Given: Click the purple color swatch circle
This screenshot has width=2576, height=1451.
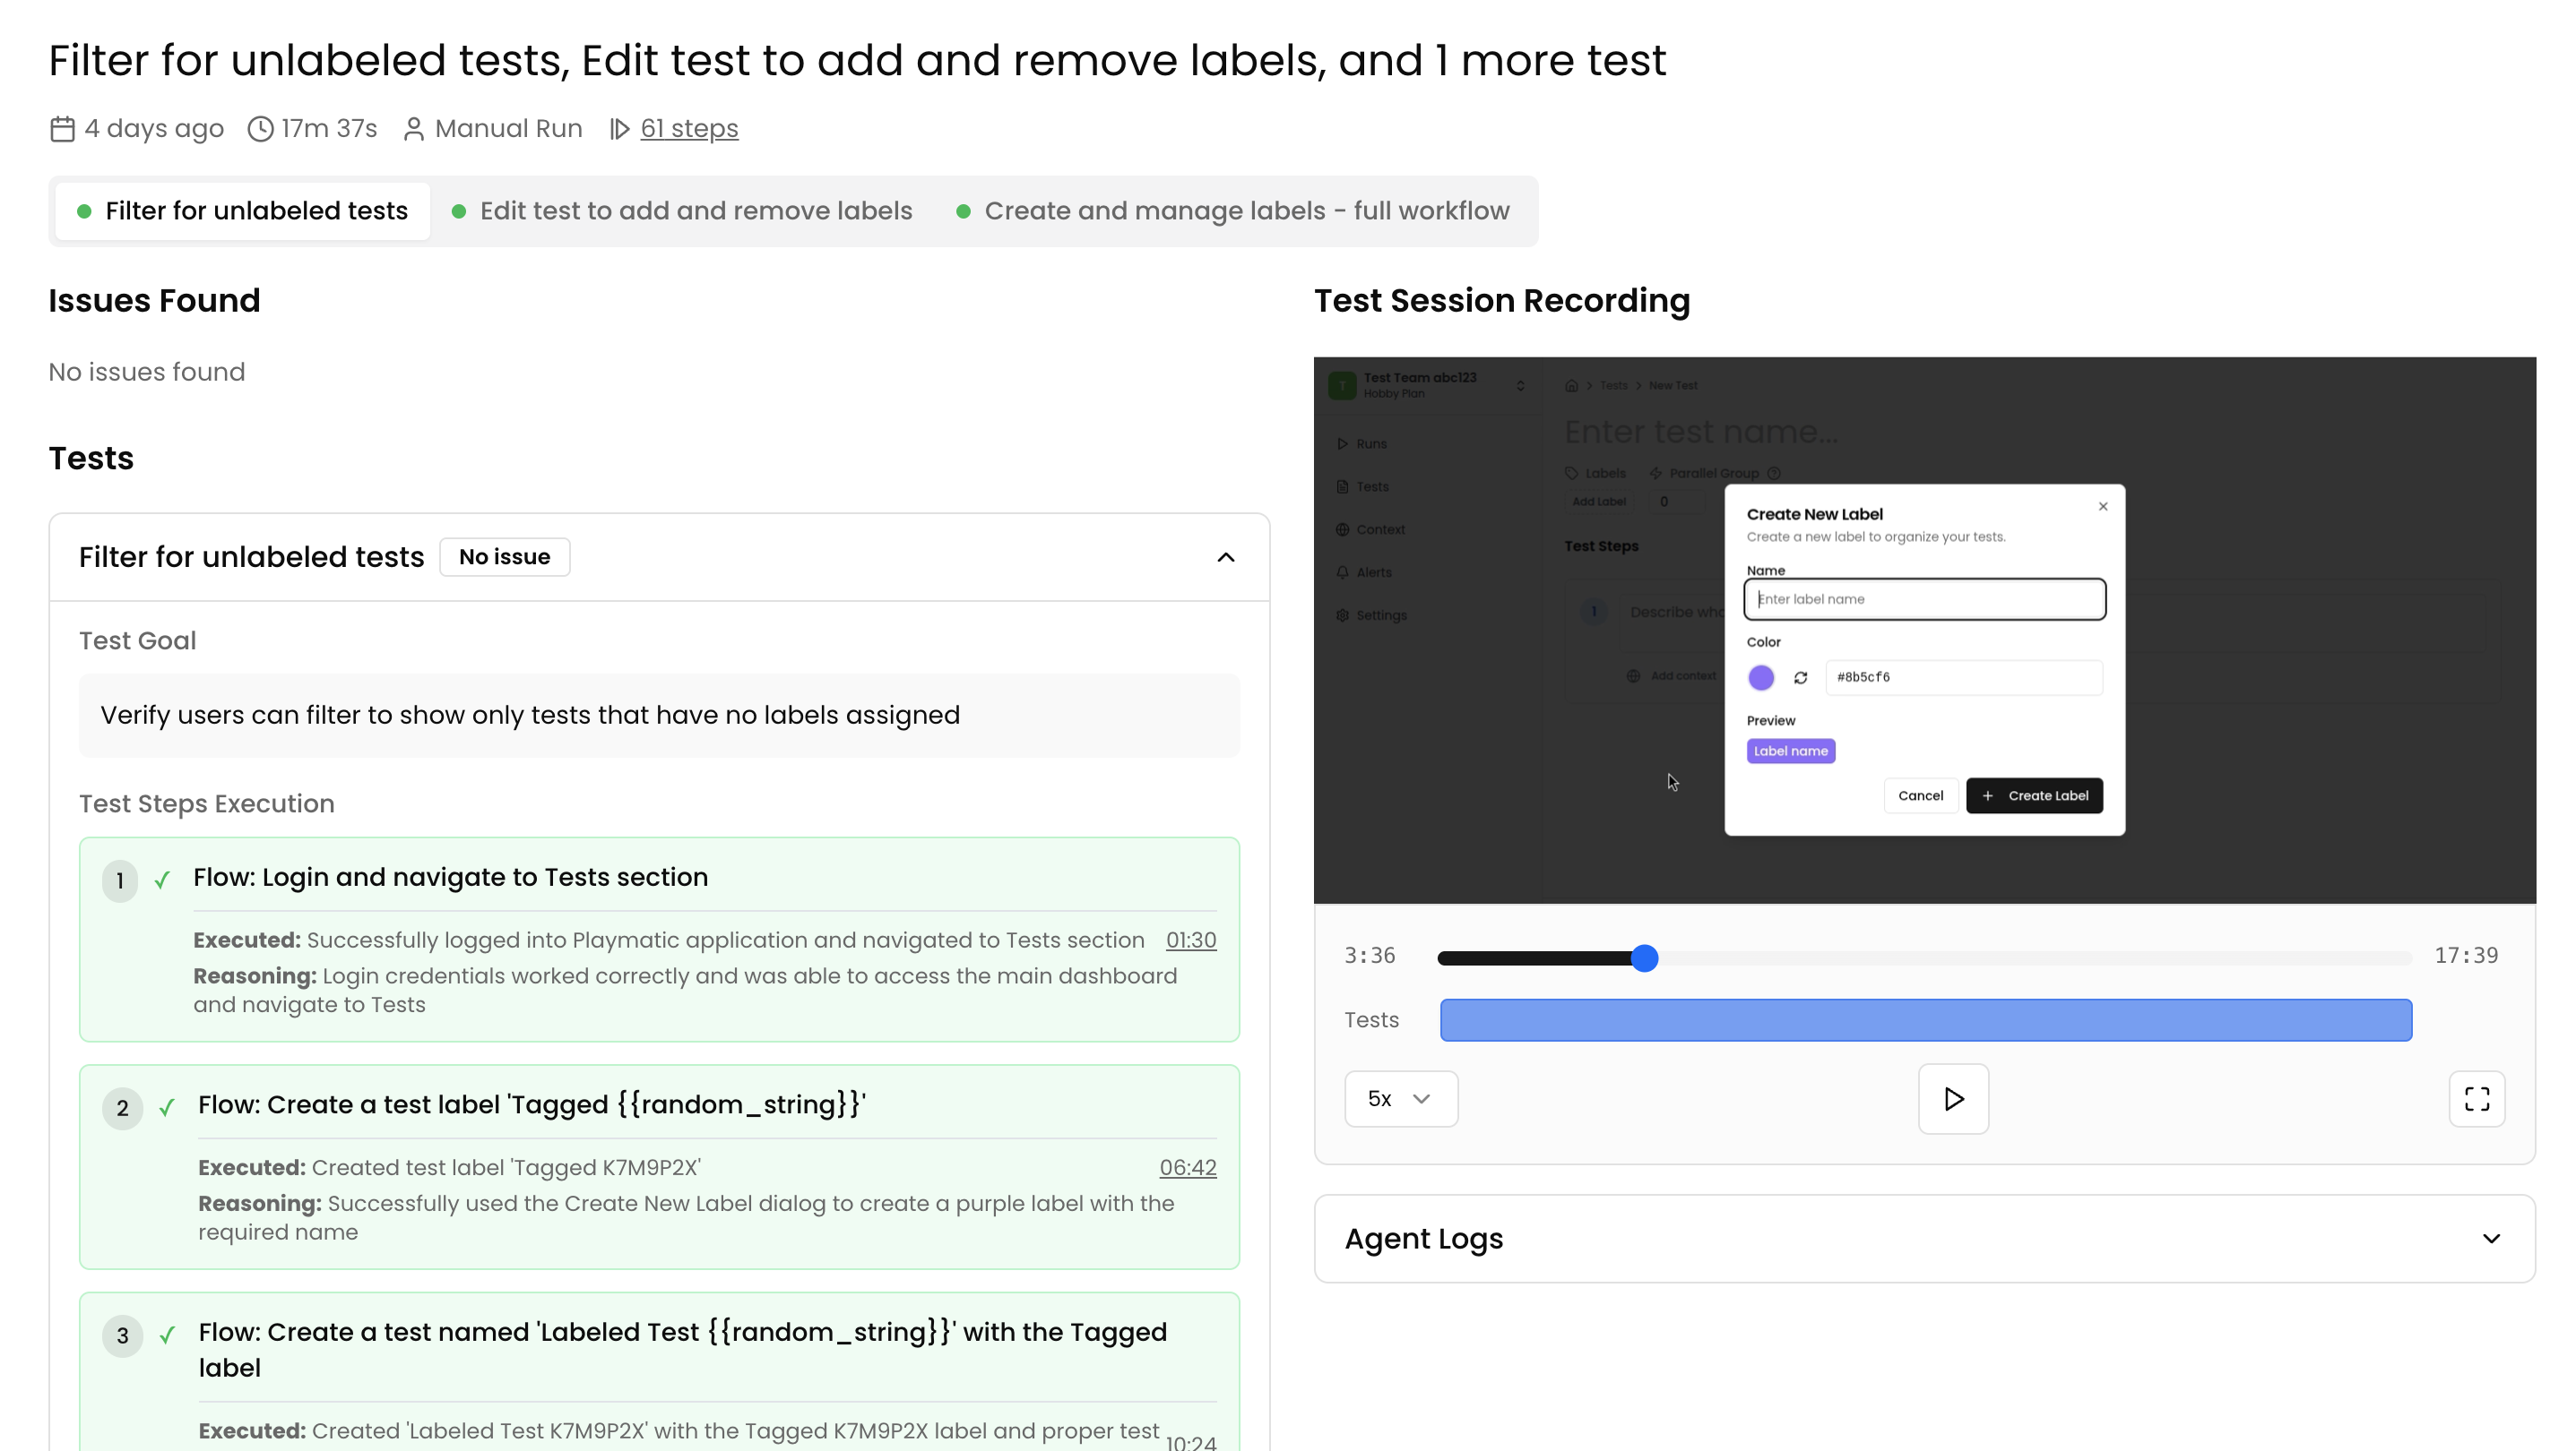Looking at the screenshot, I should pyautogui.click(x=1760, y=677).
